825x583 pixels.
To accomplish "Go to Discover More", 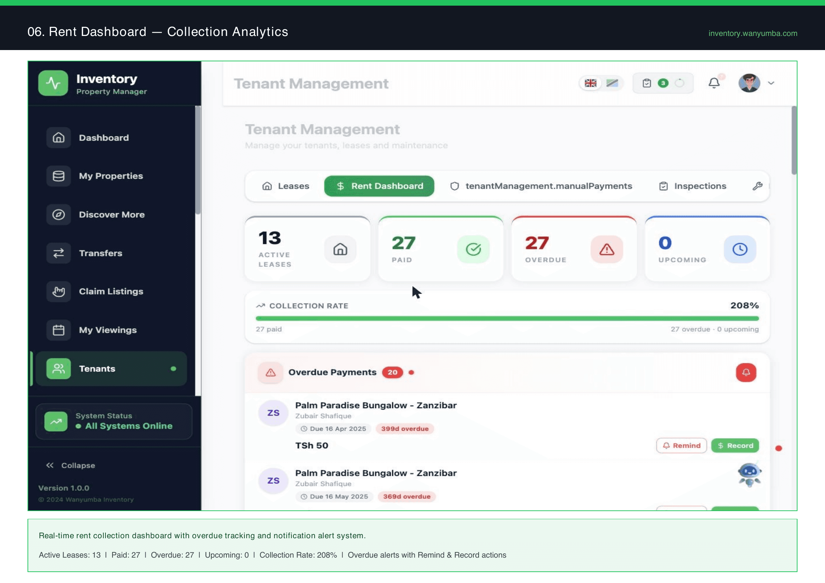I will [x=111, y=215].
